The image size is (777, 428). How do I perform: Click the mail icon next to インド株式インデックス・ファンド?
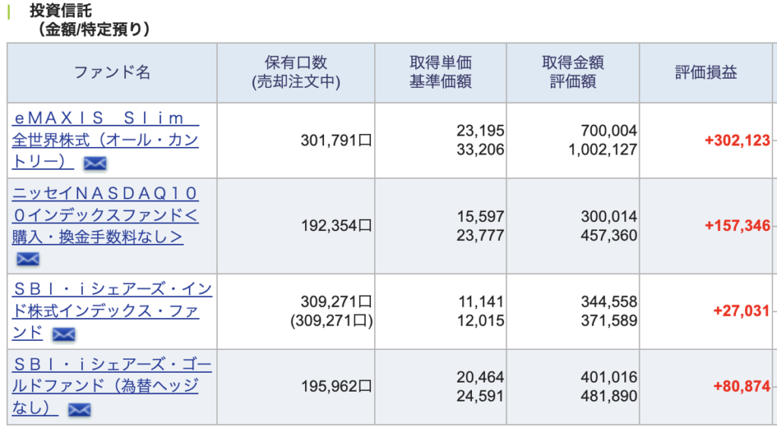click(64, 334)
